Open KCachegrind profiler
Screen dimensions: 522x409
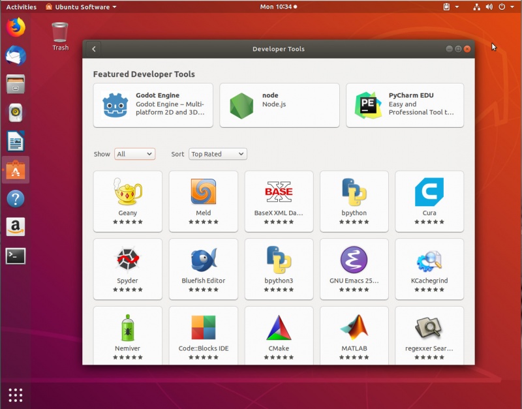[429, 269]
